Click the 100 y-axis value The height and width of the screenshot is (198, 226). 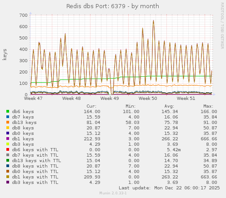point(23,83)
